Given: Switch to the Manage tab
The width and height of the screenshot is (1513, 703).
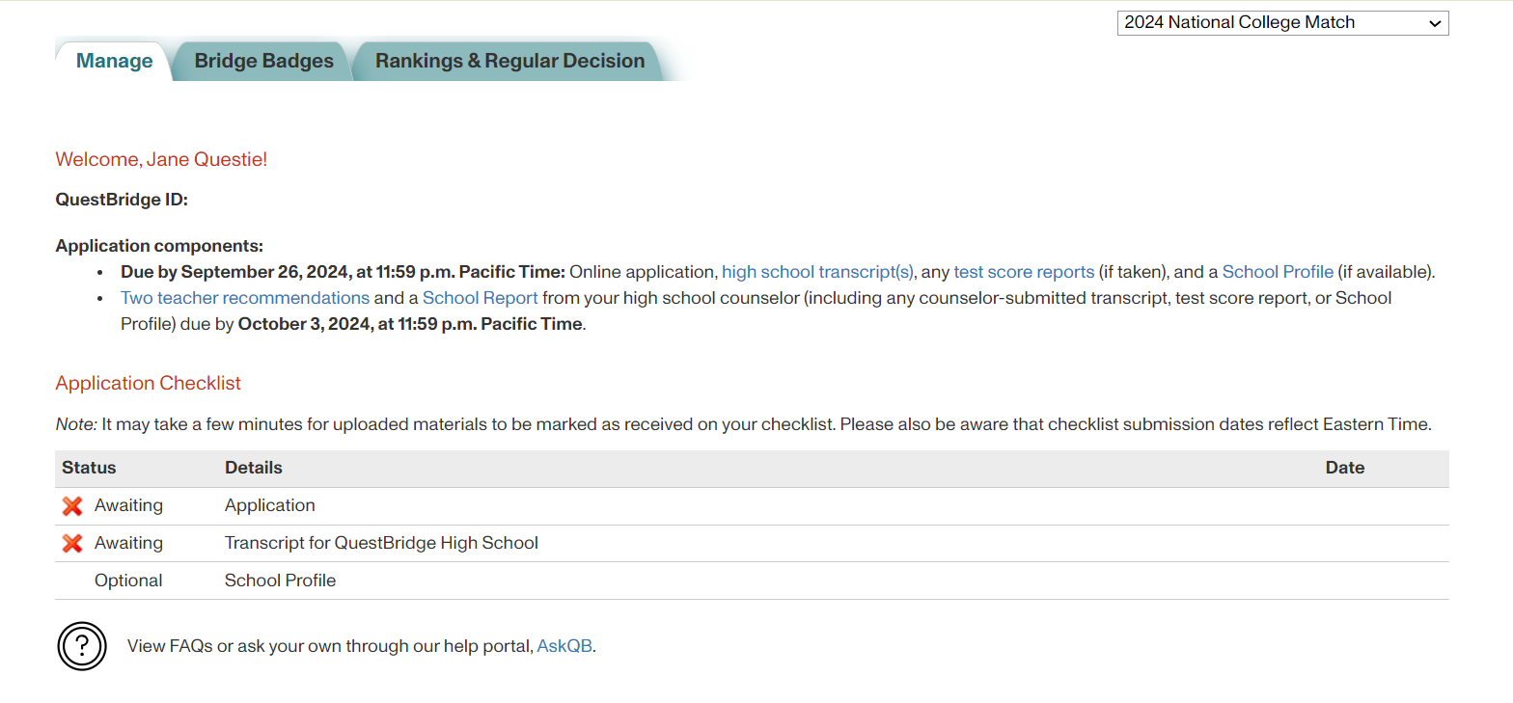Looking at the screenshot, I should [x=114, y=61].
